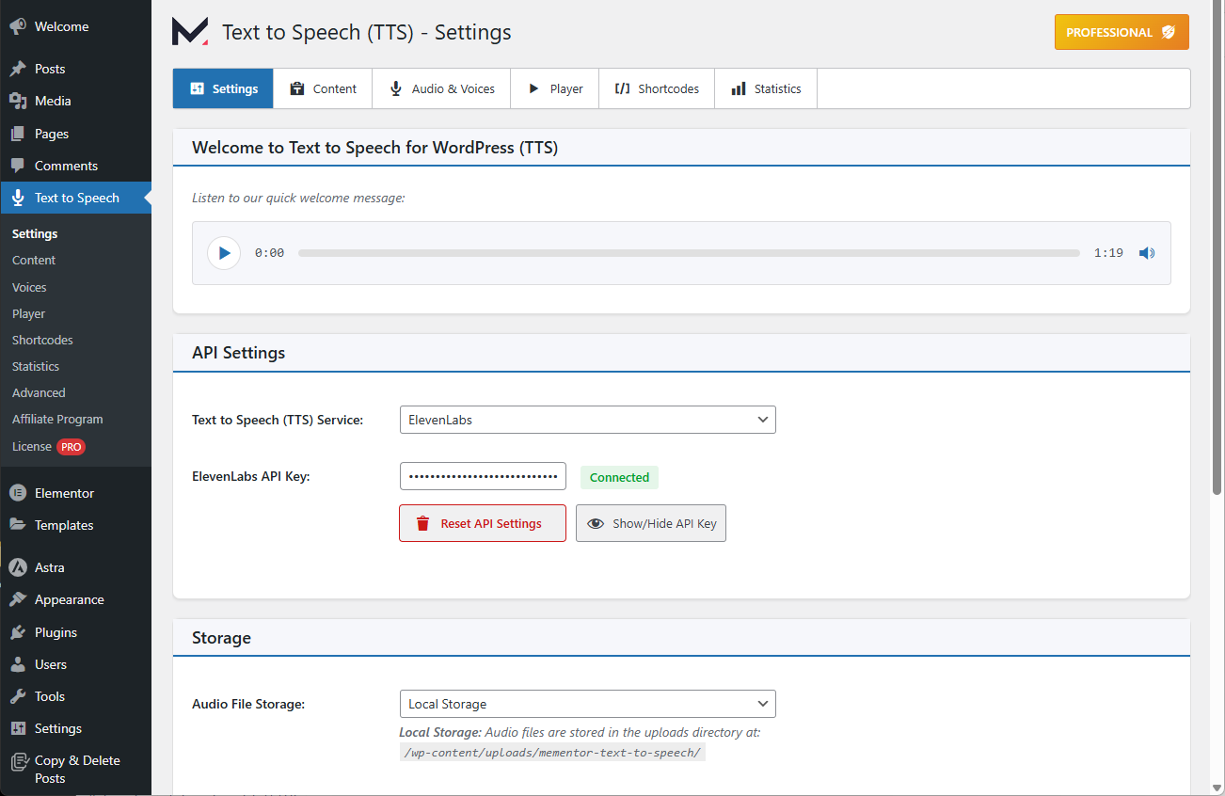Open the Shortcodes tab

(x=657, y=88)
